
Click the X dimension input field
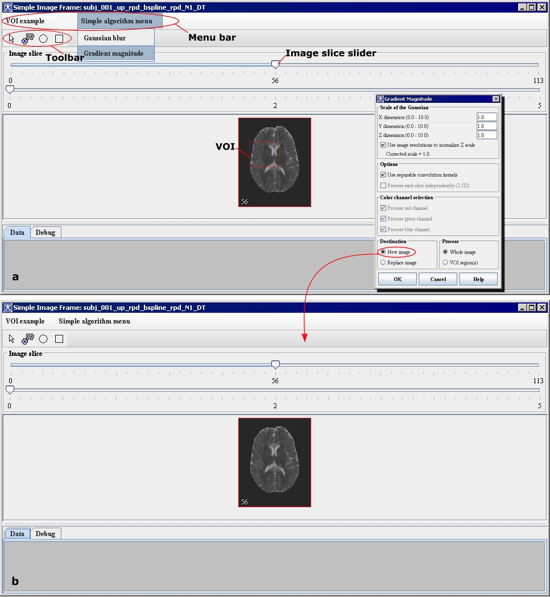487,117
